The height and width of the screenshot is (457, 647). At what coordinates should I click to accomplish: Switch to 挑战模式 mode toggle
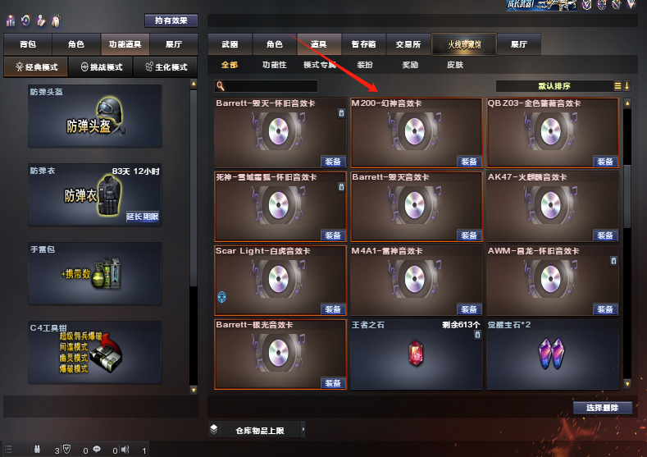tap(101, 67)
